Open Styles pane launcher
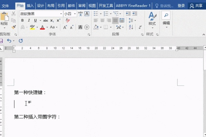Image resolution: width=206 pixels, height=137 pixels. click(157, 35)
